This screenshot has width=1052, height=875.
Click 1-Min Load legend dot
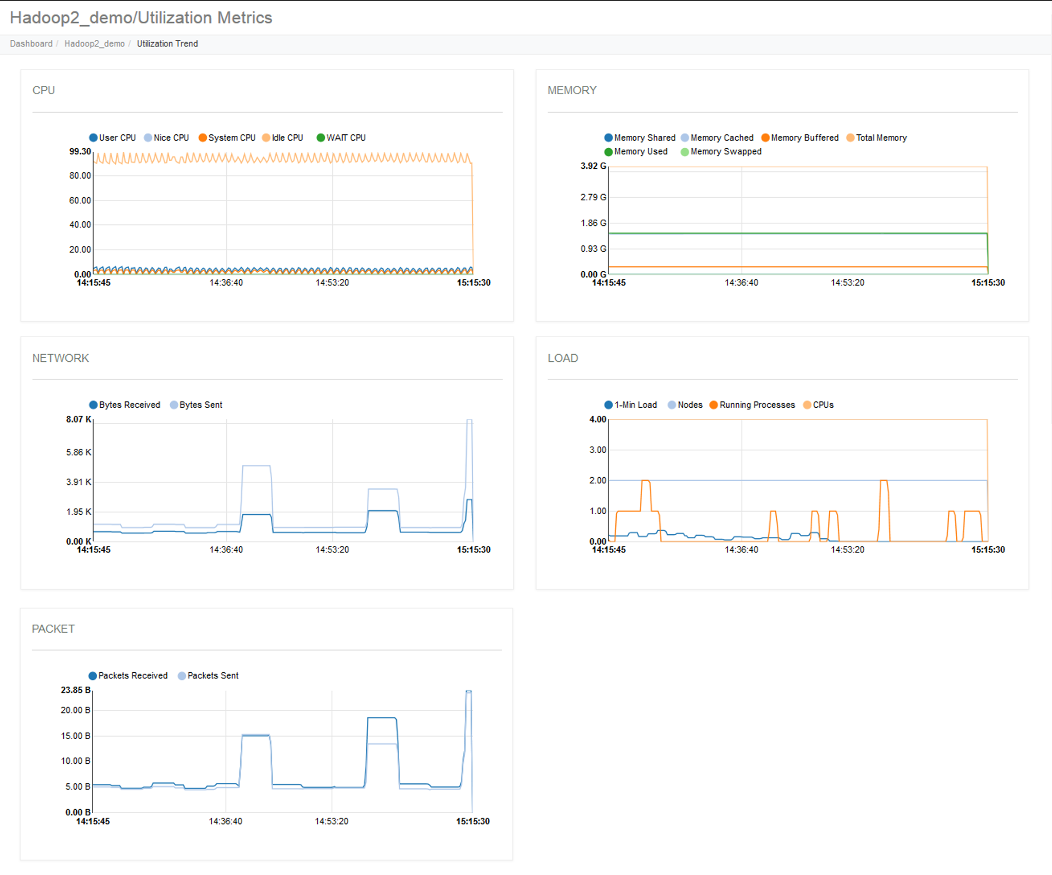pyautogui.click(x=609, y=405)
